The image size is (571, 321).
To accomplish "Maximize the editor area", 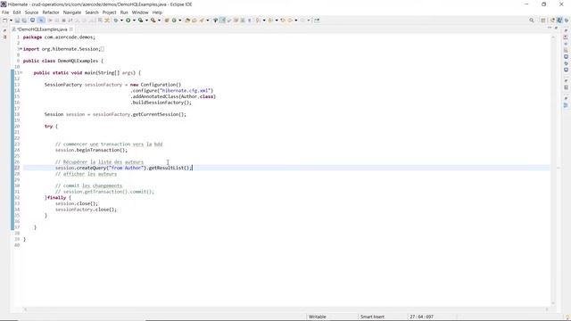I will point(556,28).
